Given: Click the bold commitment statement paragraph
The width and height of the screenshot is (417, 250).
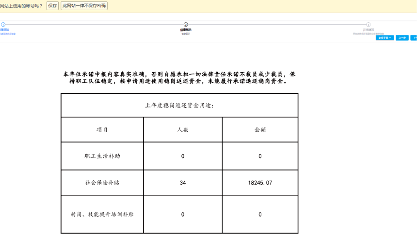Looking at the screenshot, I should 179,78.
